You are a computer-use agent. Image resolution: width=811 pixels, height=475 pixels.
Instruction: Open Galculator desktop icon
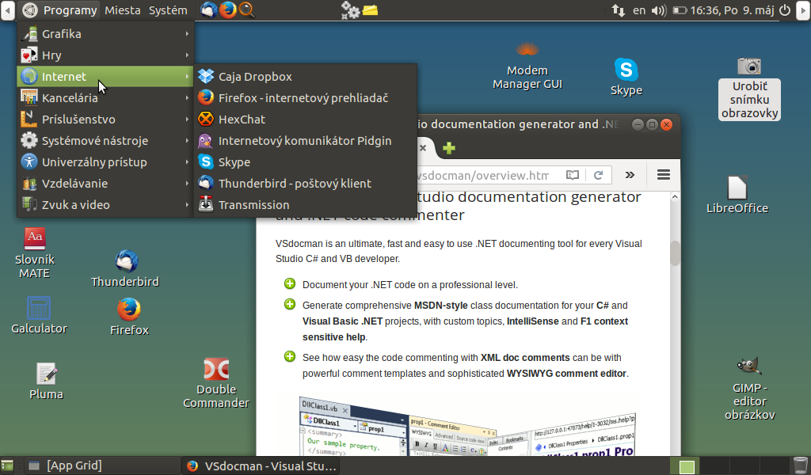pyautogui.click(x=39, y=315)
